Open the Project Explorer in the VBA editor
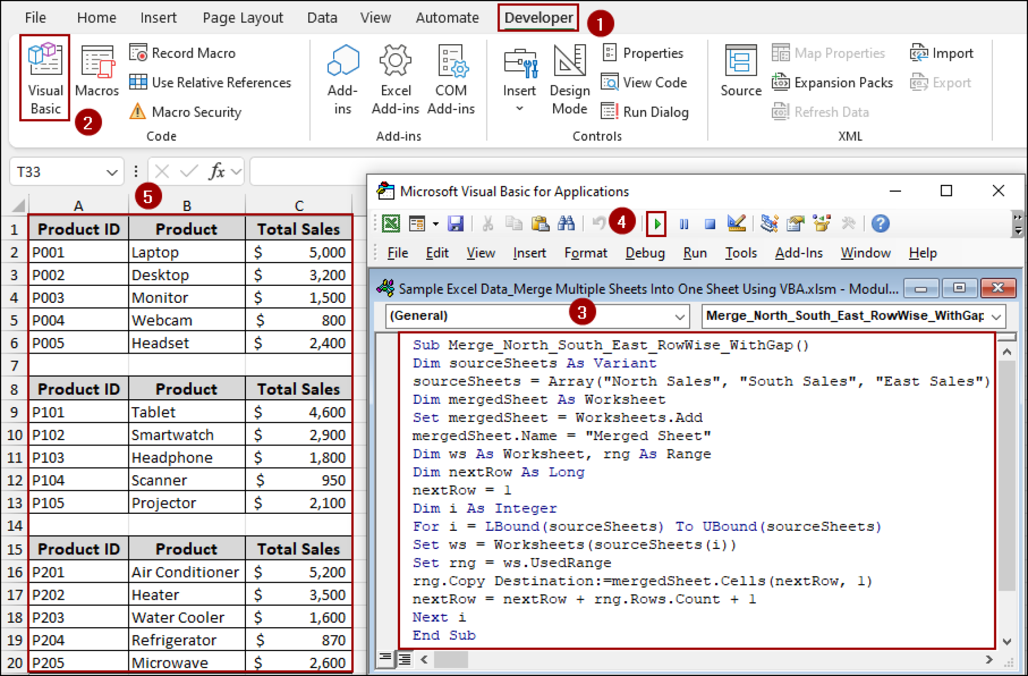1028x676 pixels. [768, 223]
